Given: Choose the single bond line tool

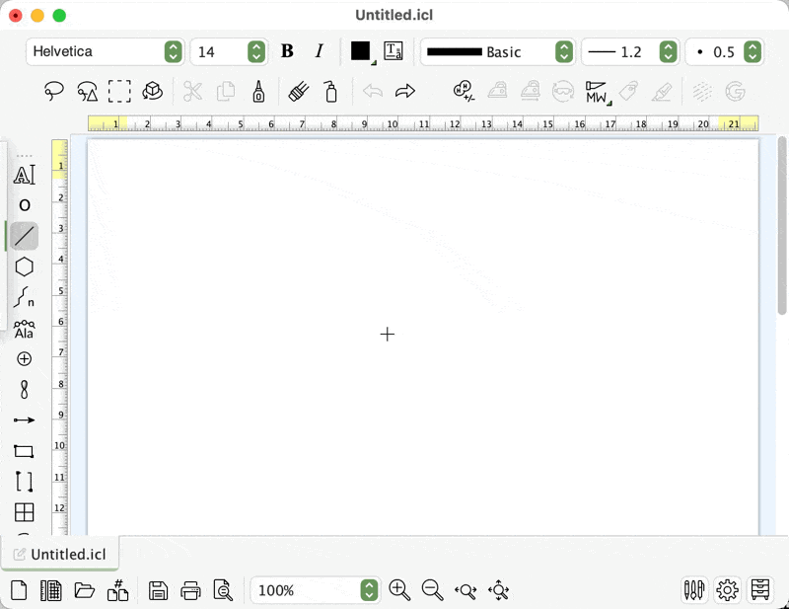Looking at the screenshot, I should (x=25, y=236).
